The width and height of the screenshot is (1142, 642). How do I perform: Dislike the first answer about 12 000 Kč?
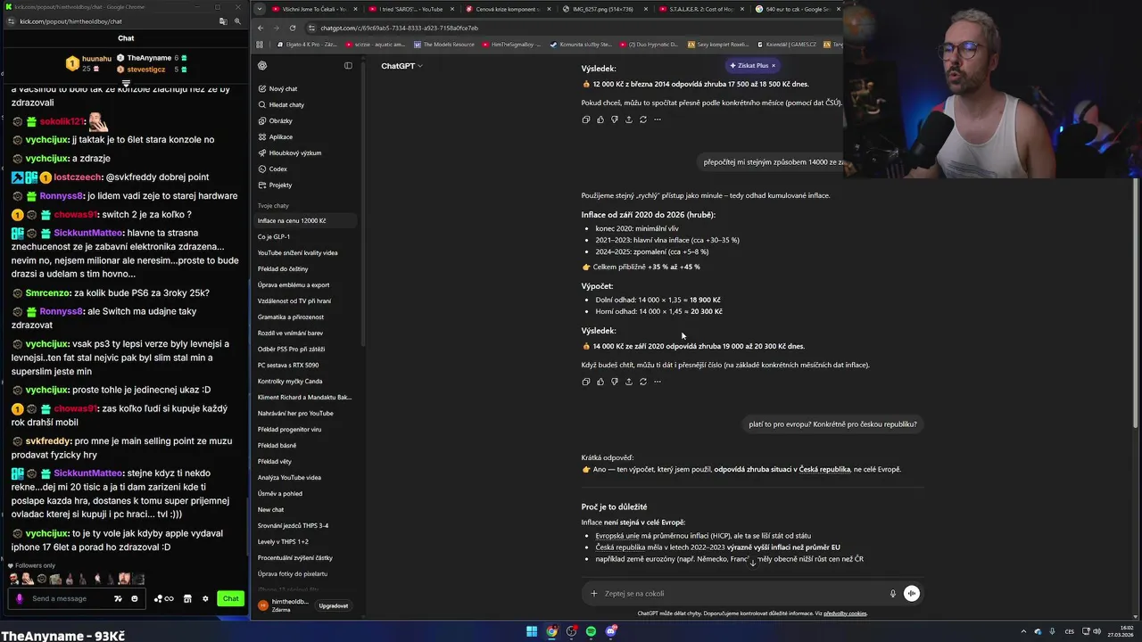(x=614, y=119)
